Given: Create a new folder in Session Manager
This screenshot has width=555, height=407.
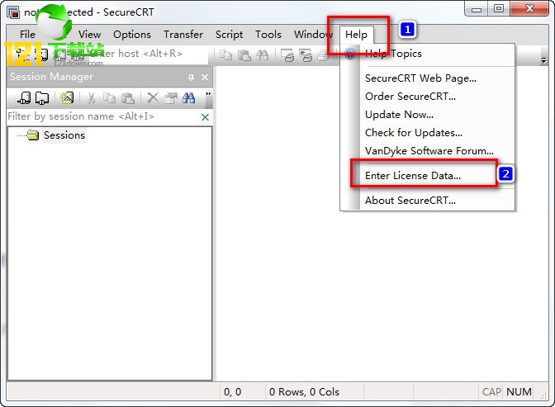Looking at the screenshot, I should (x=42, y=97).
